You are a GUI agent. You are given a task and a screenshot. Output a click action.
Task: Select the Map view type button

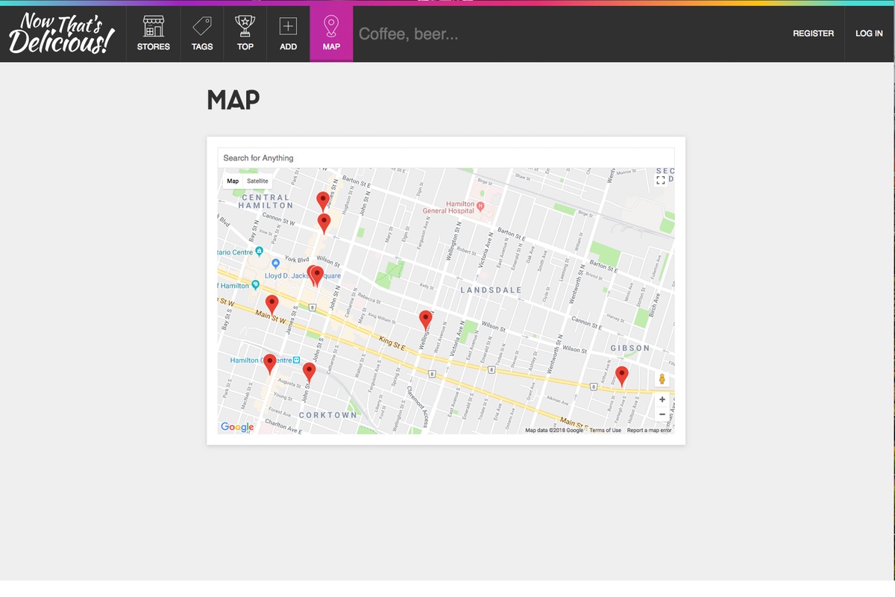coord(233,181)
